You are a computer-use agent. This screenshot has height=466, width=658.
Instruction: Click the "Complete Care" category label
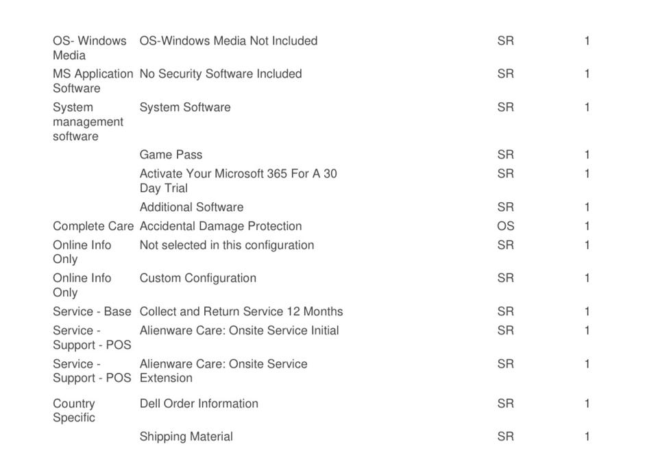[x=93, y=226]
